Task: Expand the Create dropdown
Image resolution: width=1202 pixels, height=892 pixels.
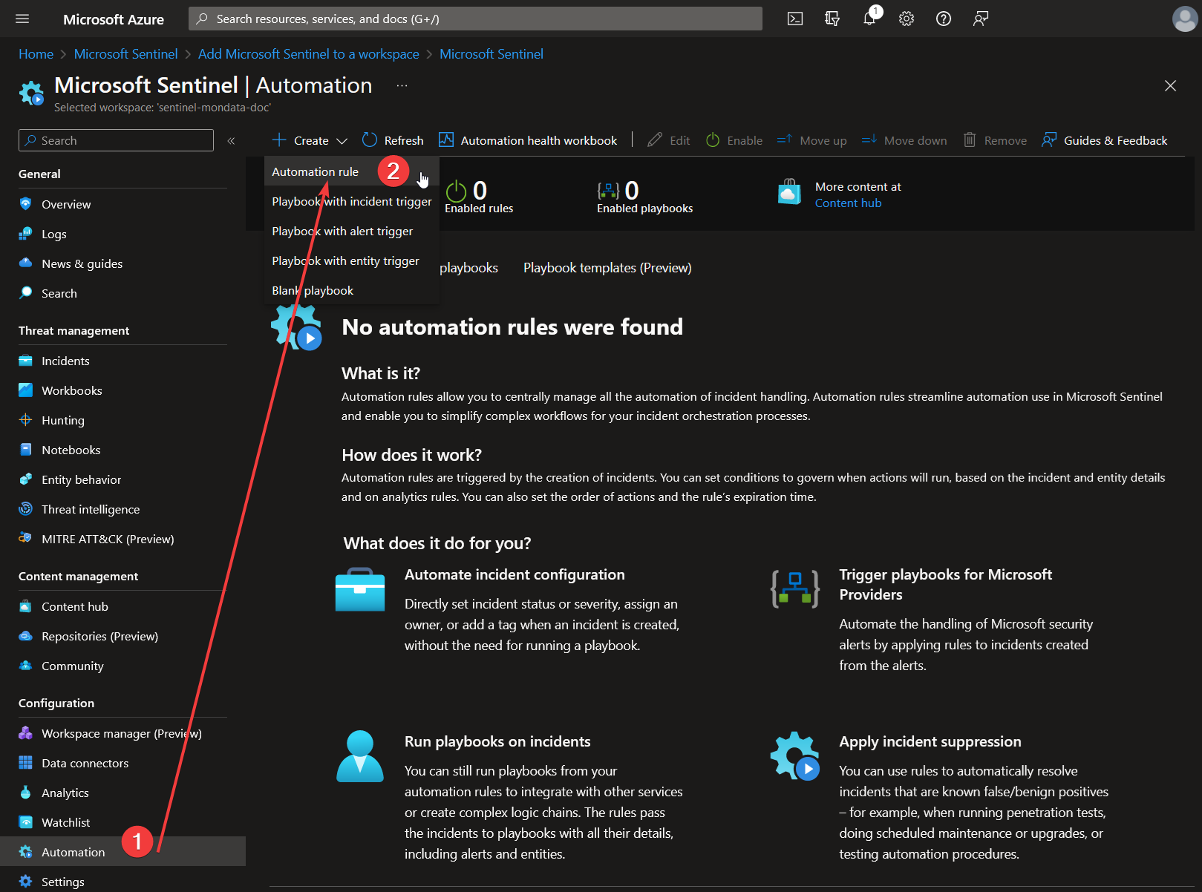Action: (310, 140)
